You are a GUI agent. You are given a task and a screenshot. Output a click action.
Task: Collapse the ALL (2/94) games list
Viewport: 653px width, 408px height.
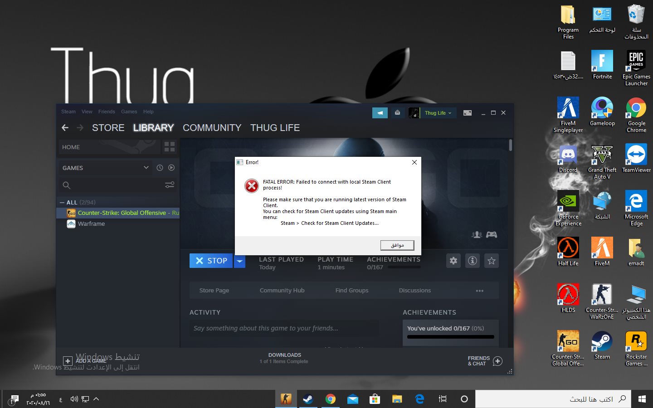click(x=62, y=202)
